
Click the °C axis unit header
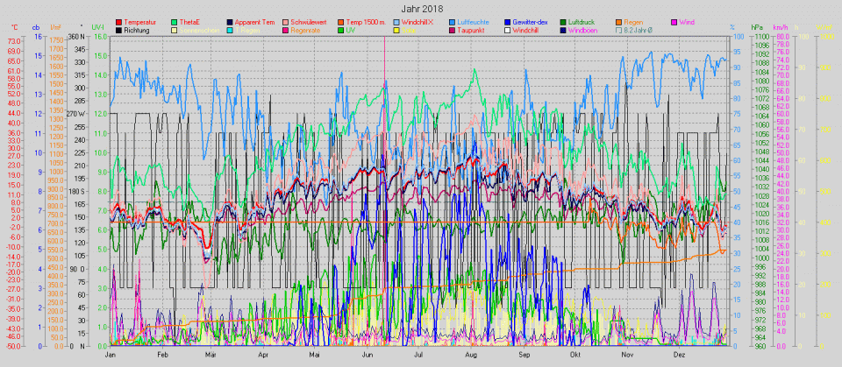pos(14,29)
